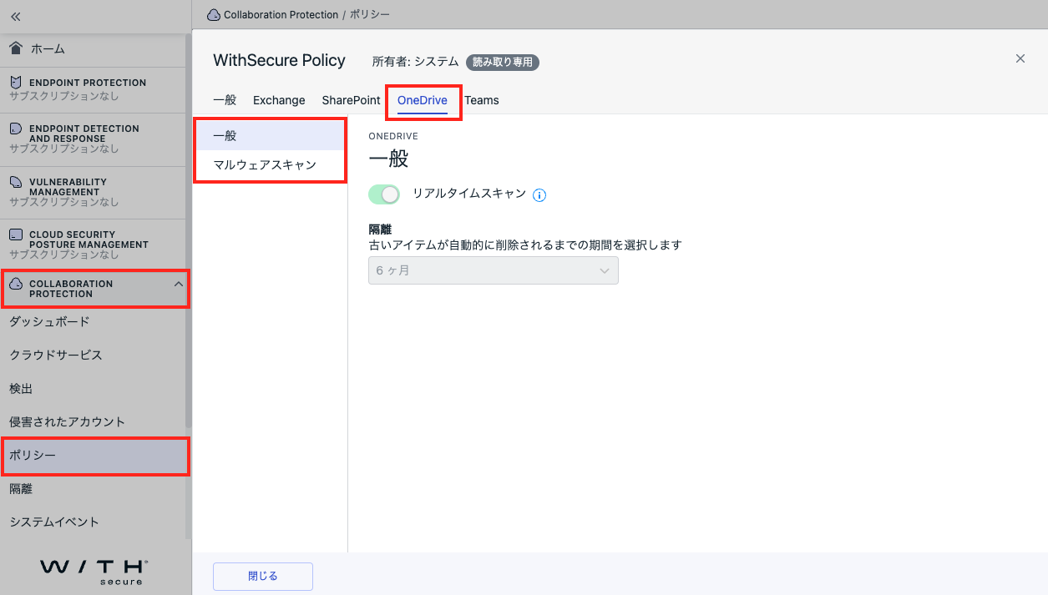Click the 閉じる button
This screenshot has width=1048, height=595.
(263, 577)
